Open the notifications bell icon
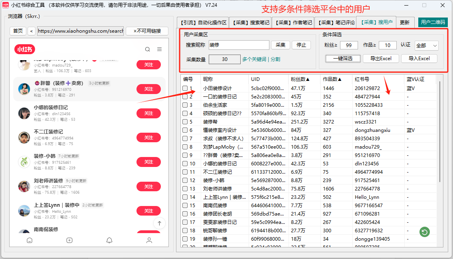The image size is (453, 259). 109,240
